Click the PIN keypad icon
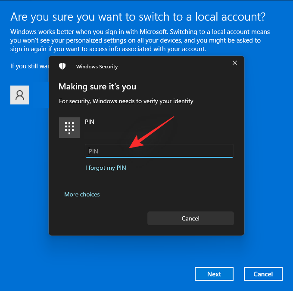The width and height of the screenshot is (293, 291). click(69, 128)
